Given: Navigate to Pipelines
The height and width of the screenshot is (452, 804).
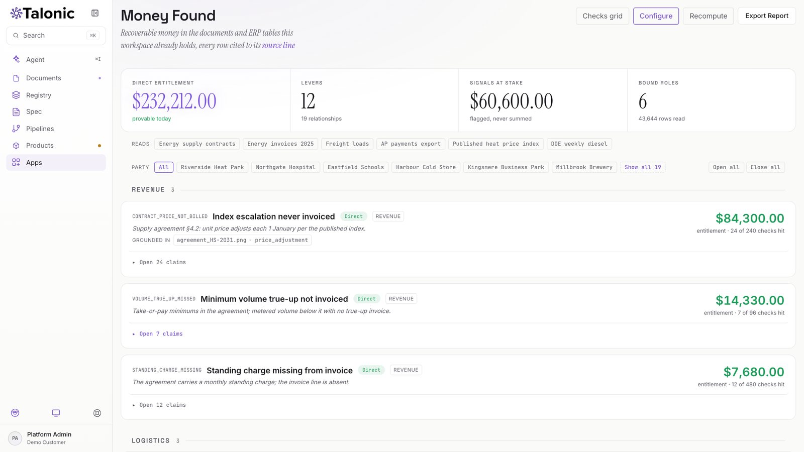Looking at the screenshot, I should [x=56, y=129].
